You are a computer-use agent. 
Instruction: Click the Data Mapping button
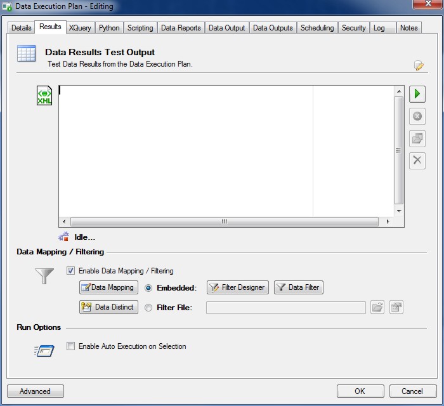[108, 287]
